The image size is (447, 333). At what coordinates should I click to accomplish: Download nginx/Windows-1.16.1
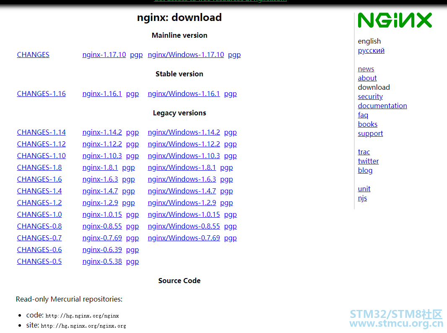pyautogui.click(x=184, y=94)
